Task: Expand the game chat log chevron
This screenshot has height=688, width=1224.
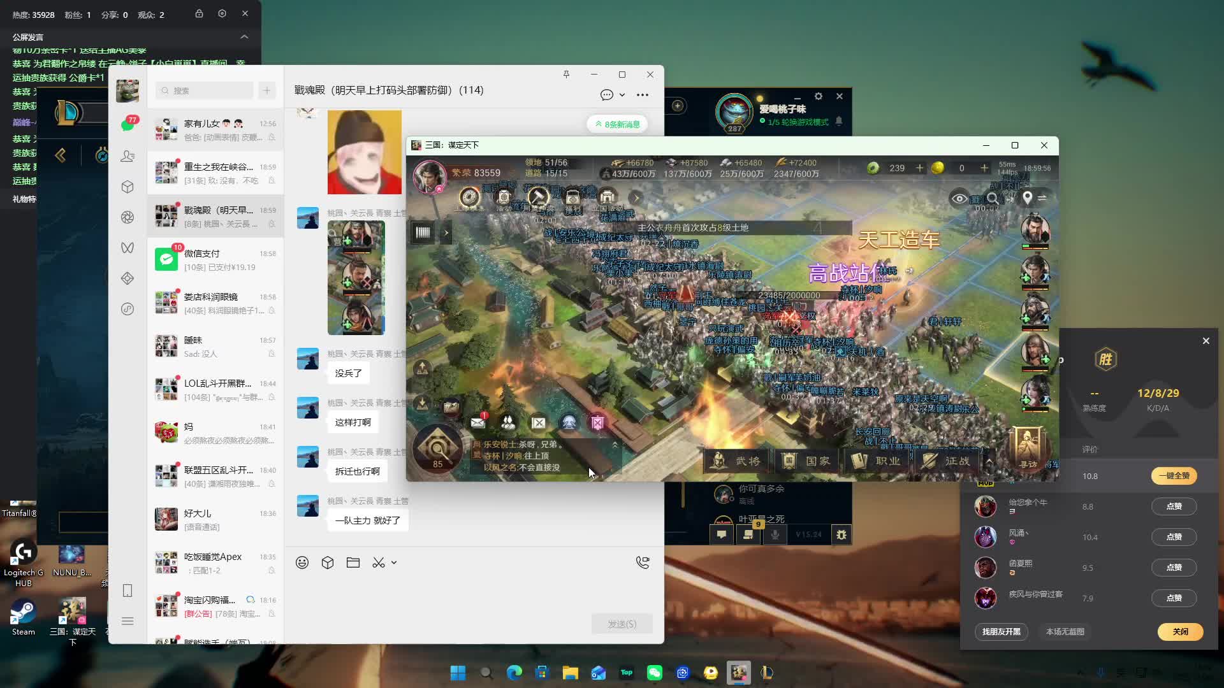Action: [x=615, y=445]
